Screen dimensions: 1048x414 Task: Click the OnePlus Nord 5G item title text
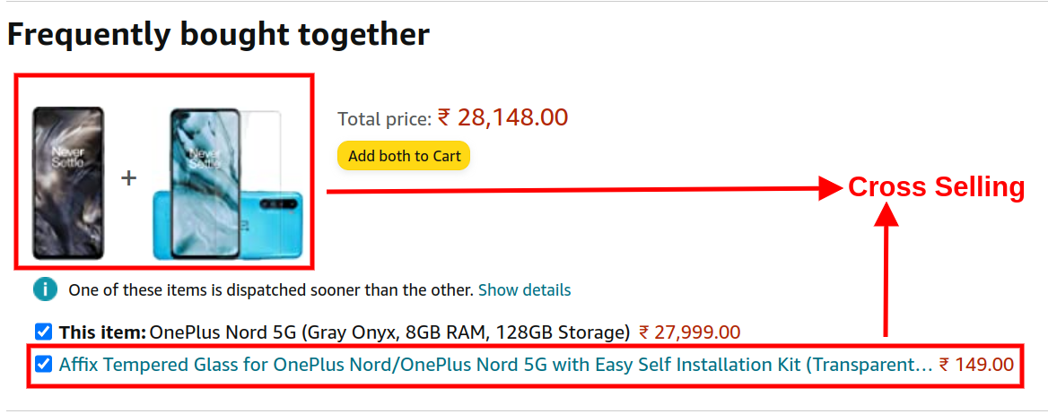pyautogui.click(x=390, y=332)
